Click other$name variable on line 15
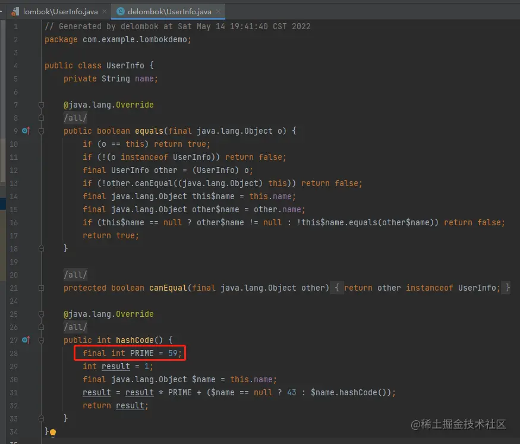 [x=216, y=210]
